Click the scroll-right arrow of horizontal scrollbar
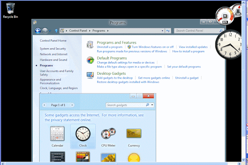 pyautogui.click(x=239, y=163)
